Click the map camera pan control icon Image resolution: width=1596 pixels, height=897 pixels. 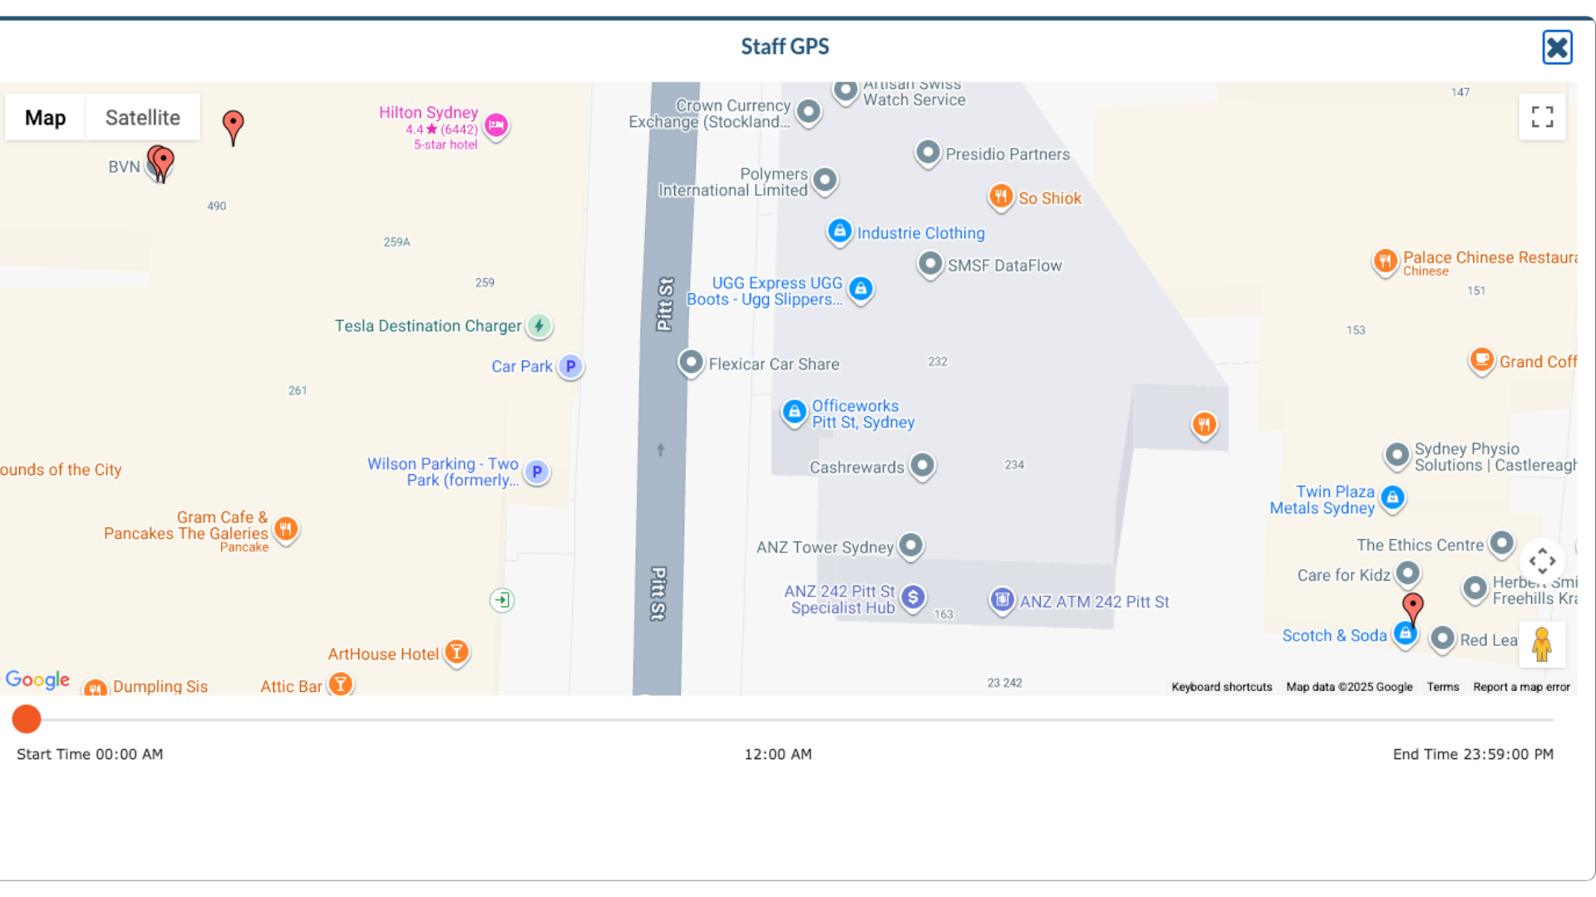point(1542,561)
